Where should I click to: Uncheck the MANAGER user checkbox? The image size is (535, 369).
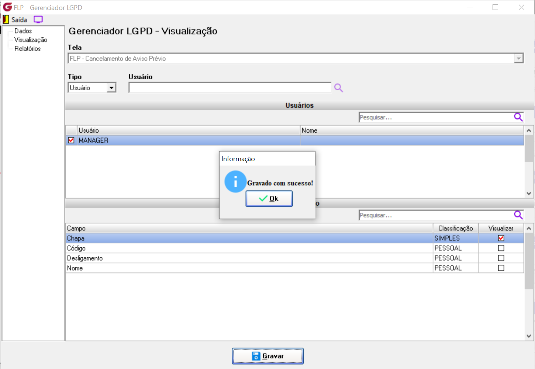coord(71,140)
